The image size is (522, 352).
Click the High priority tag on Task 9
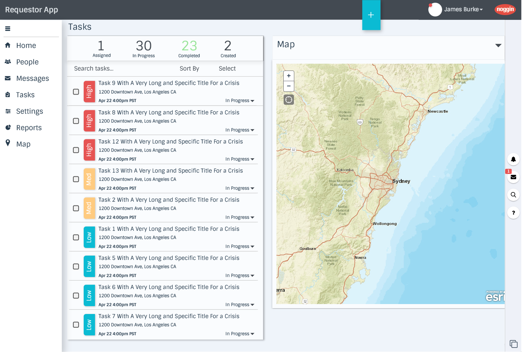(89, 92)
